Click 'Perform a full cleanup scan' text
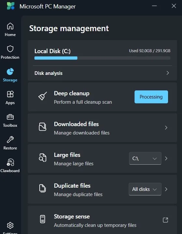182x234 pixels. [83, 102]
